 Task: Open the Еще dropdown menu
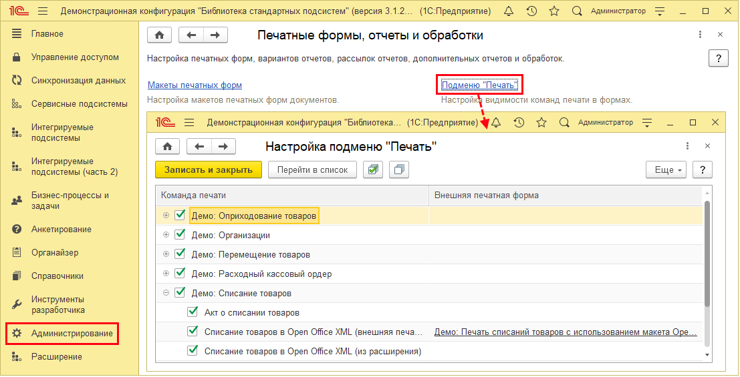666,169
